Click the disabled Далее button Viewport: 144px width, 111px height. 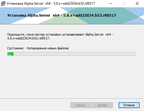[x=102, y=105]
